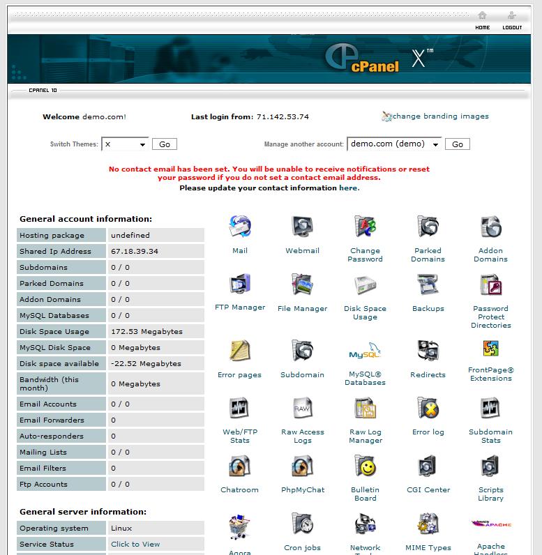Image resolution: width=542 pixels, height=555 pixels.
Task: Launch the FTP Manager icon
Action: [x=240, y=284]
